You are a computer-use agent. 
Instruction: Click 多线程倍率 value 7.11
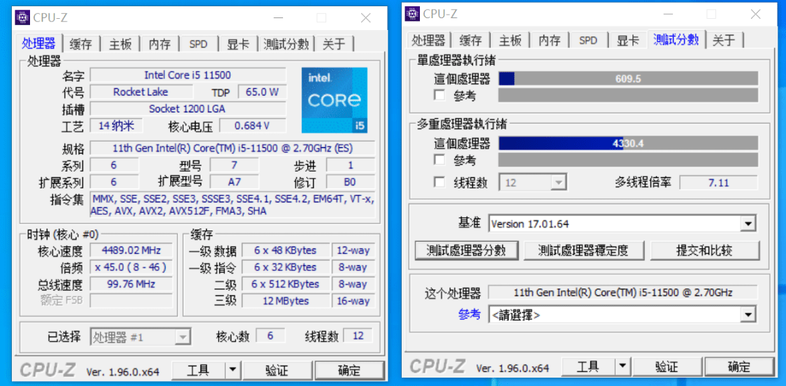pyautogui.click(x=718, y=182)
